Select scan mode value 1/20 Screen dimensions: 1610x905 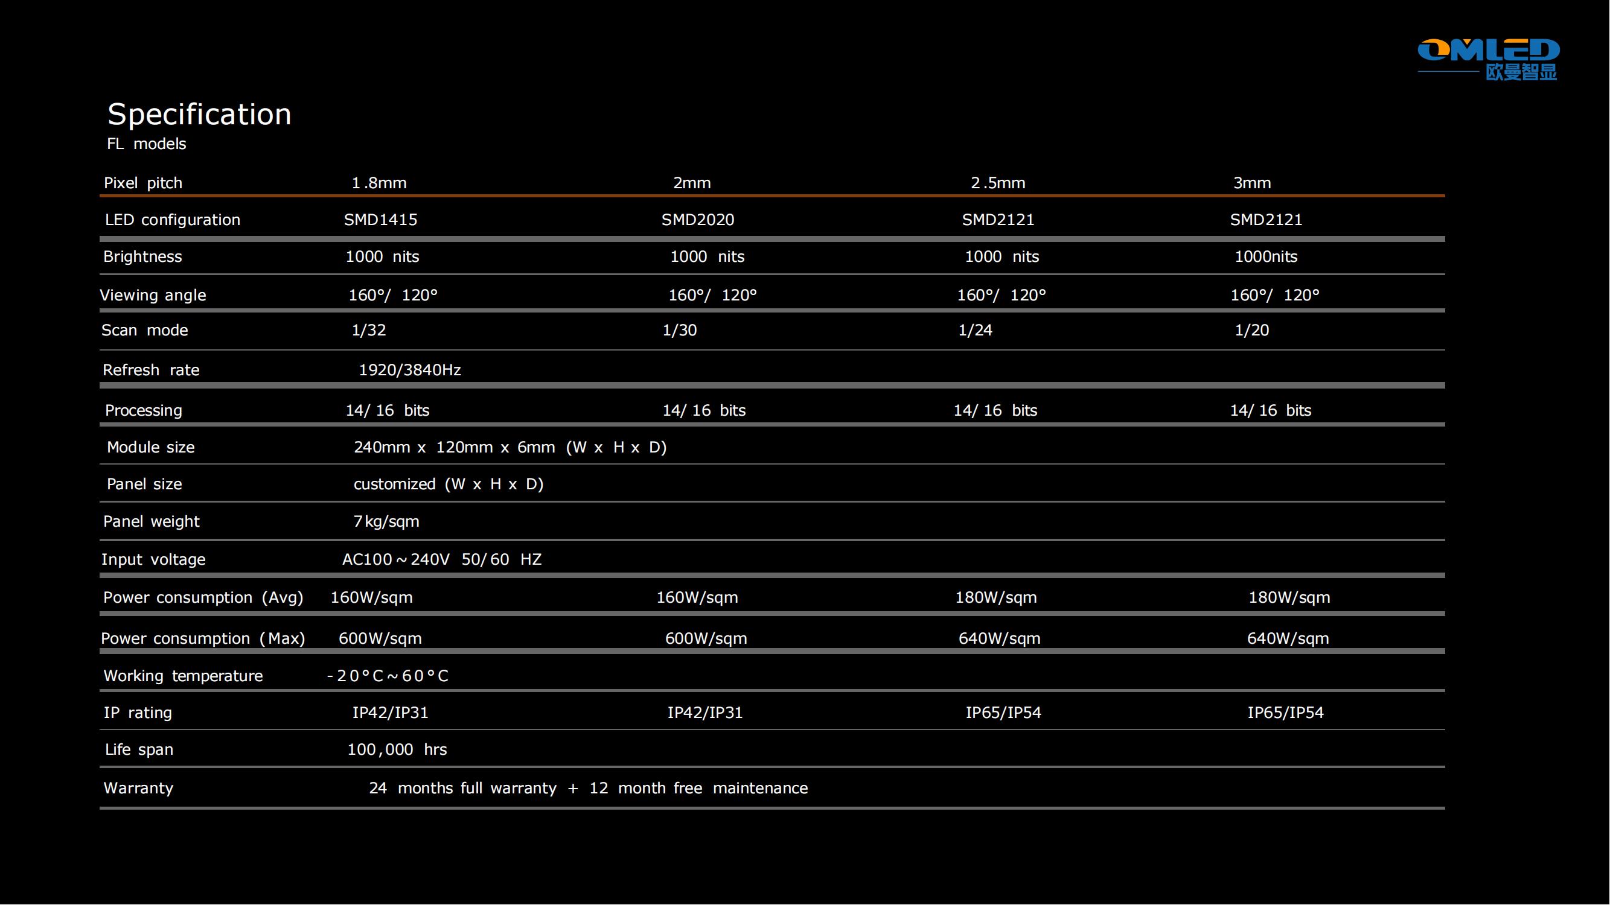pos(1252,331)
